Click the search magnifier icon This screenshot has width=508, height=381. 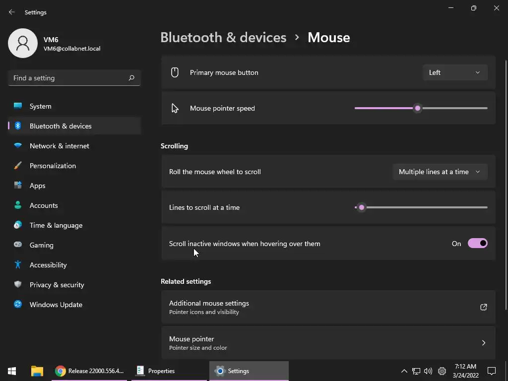131,78
